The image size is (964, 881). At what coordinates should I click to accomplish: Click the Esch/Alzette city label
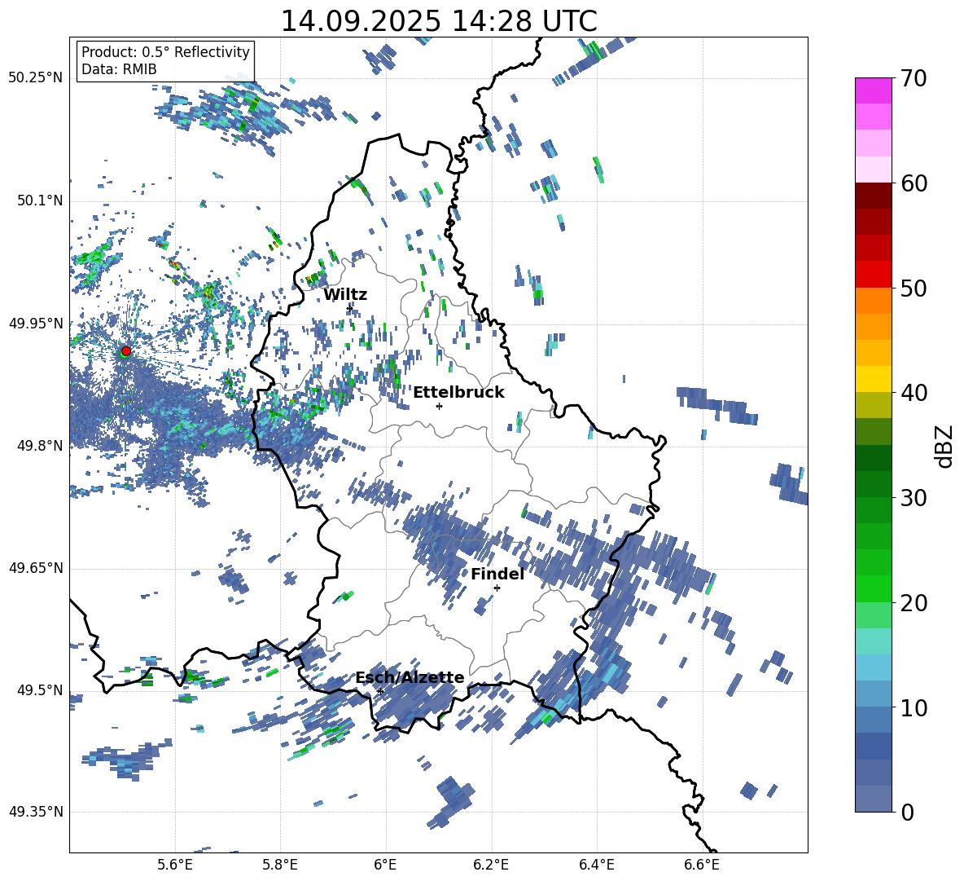tap(410, 677)
